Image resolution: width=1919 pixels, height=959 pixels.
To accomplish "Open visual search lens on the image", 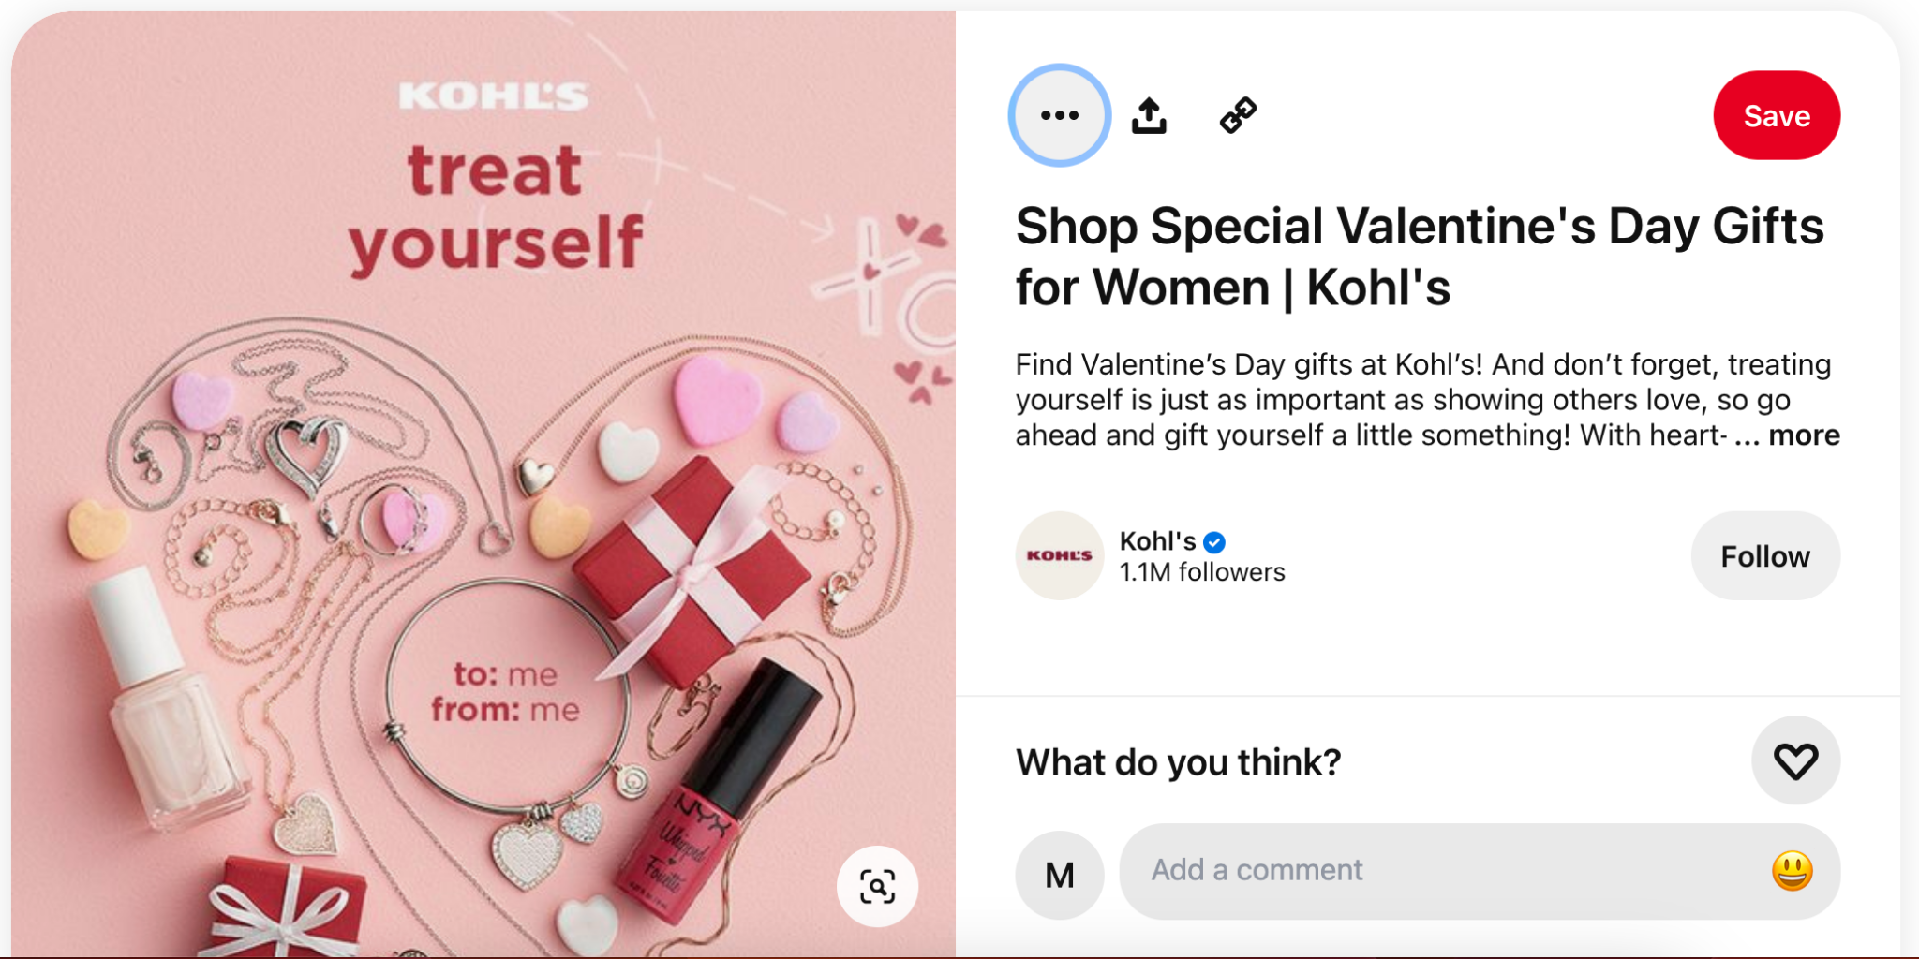I will click(877, 886).
